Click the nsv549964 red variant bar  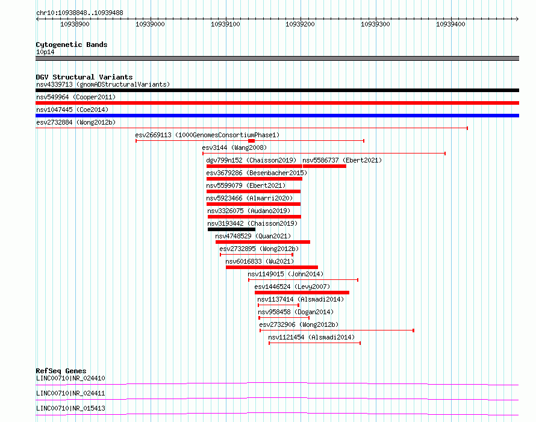coord(277,103)
